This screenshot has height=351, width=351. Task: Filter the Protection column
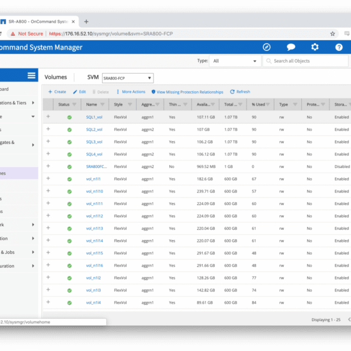pos(323,104)
